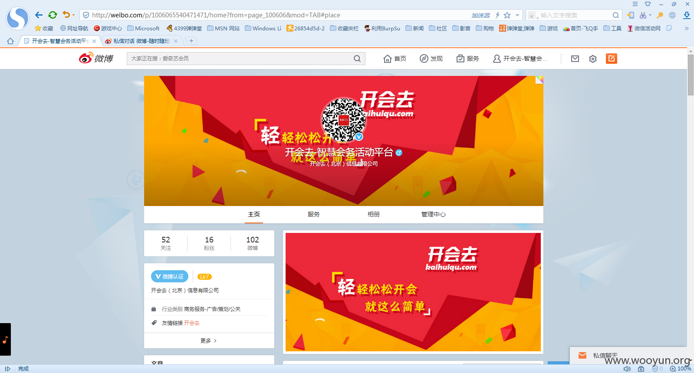The height and width of the screenshot is (373, 694).
Task: Open the 微信活动网 bookmark
Action: point(644,28)
